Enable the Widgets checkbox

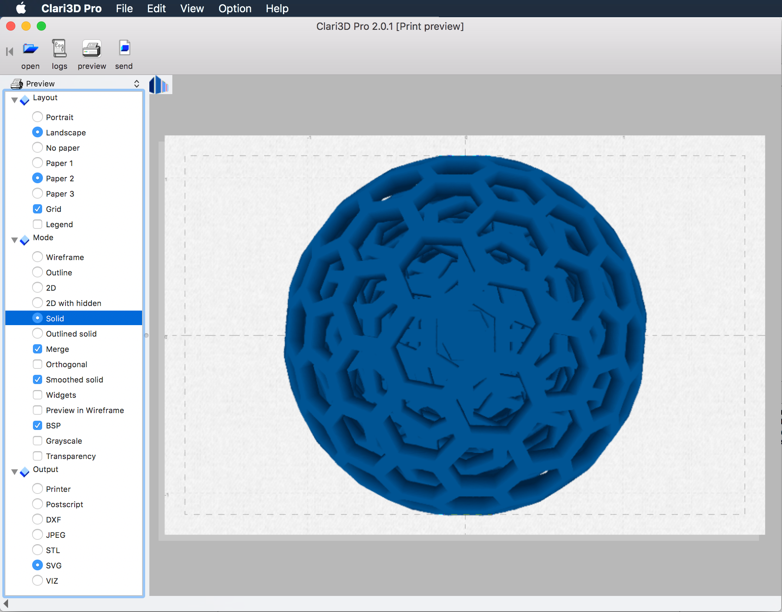(38, 395)
